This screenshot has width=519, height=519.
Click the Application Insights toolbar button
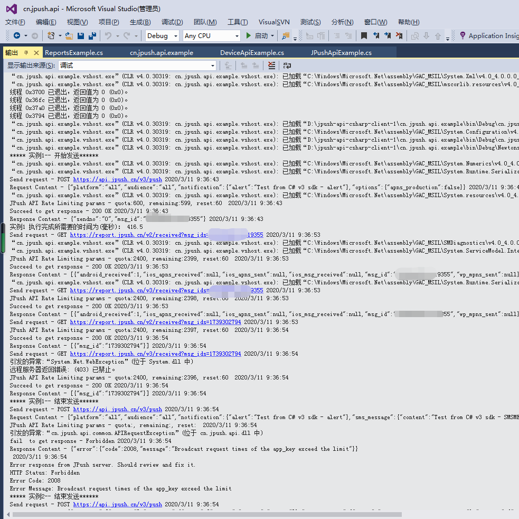[490, 35]
